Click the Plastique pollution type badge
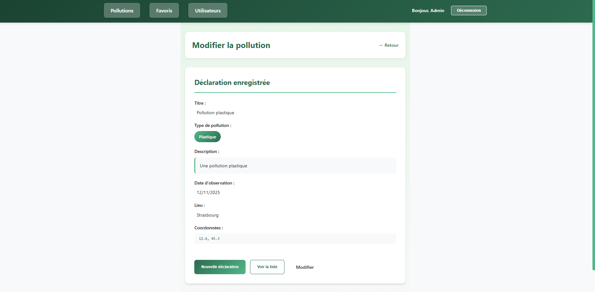The image size is (595, 292). 207,137
